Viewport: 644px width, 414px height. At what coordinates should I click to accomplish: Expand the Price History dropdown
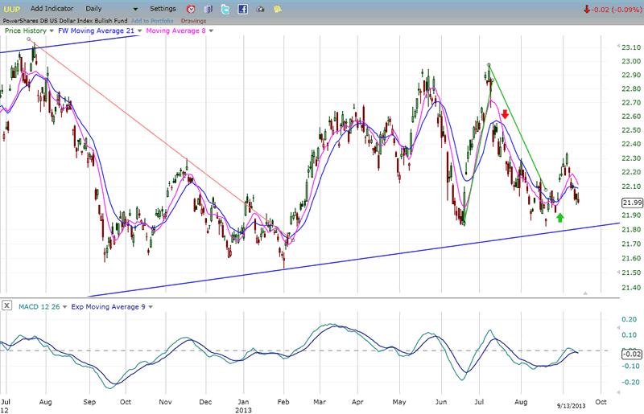tap(52, 31)
